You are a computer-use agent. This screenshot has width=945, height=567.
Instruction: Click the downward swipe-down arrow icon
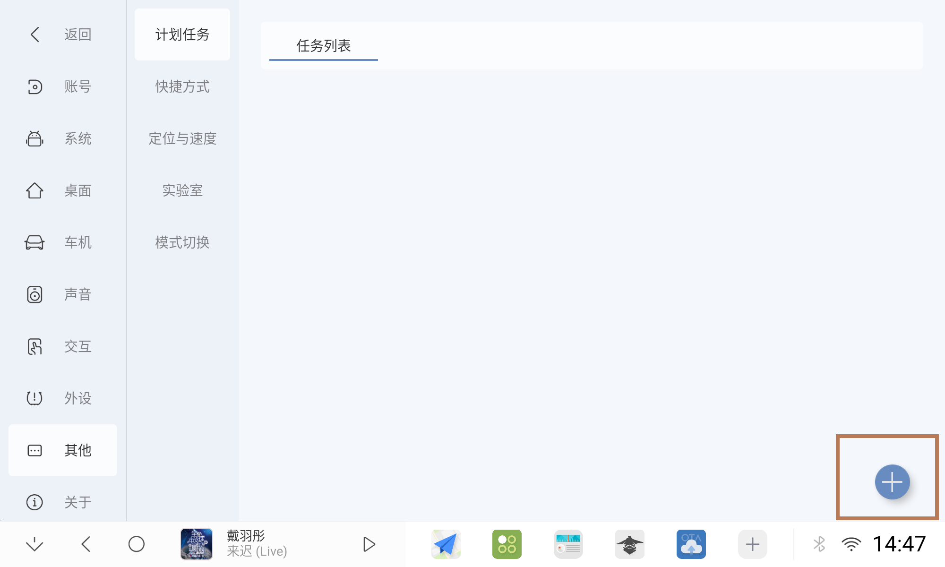(34, 544)
